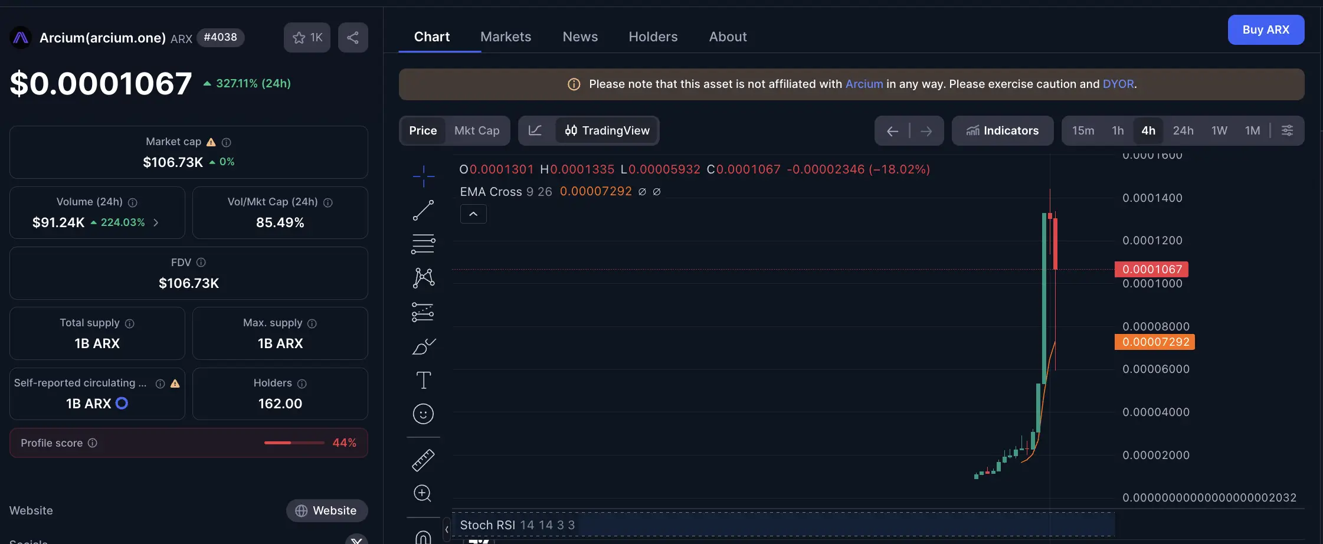
Task: Go forward with the right arrow
Action: (x=926, y=131)
